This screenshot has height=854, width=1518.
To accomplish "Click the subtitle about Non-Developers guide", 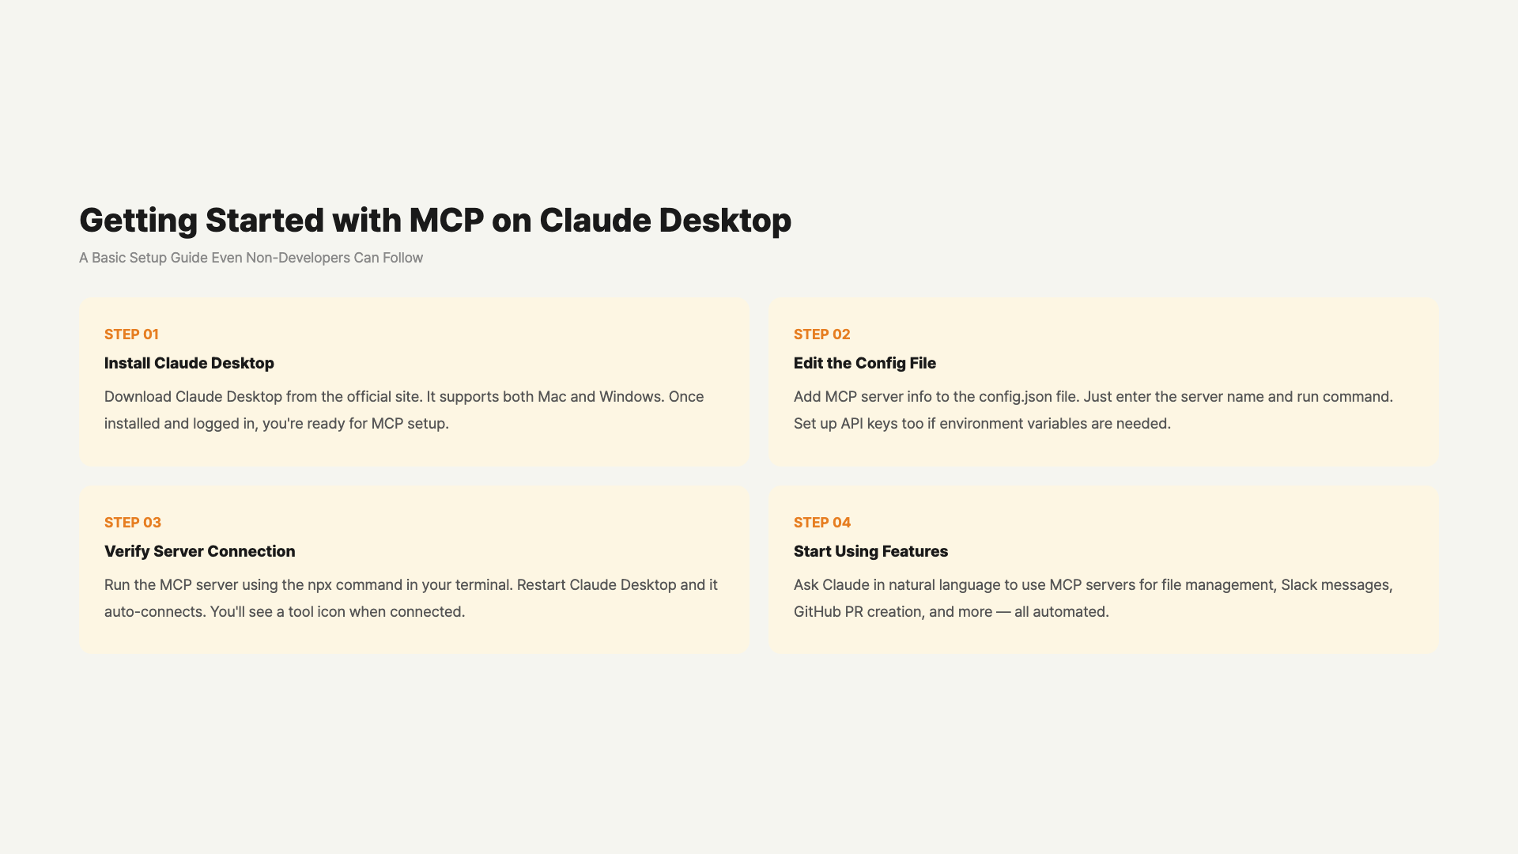I will click(251, 258).
